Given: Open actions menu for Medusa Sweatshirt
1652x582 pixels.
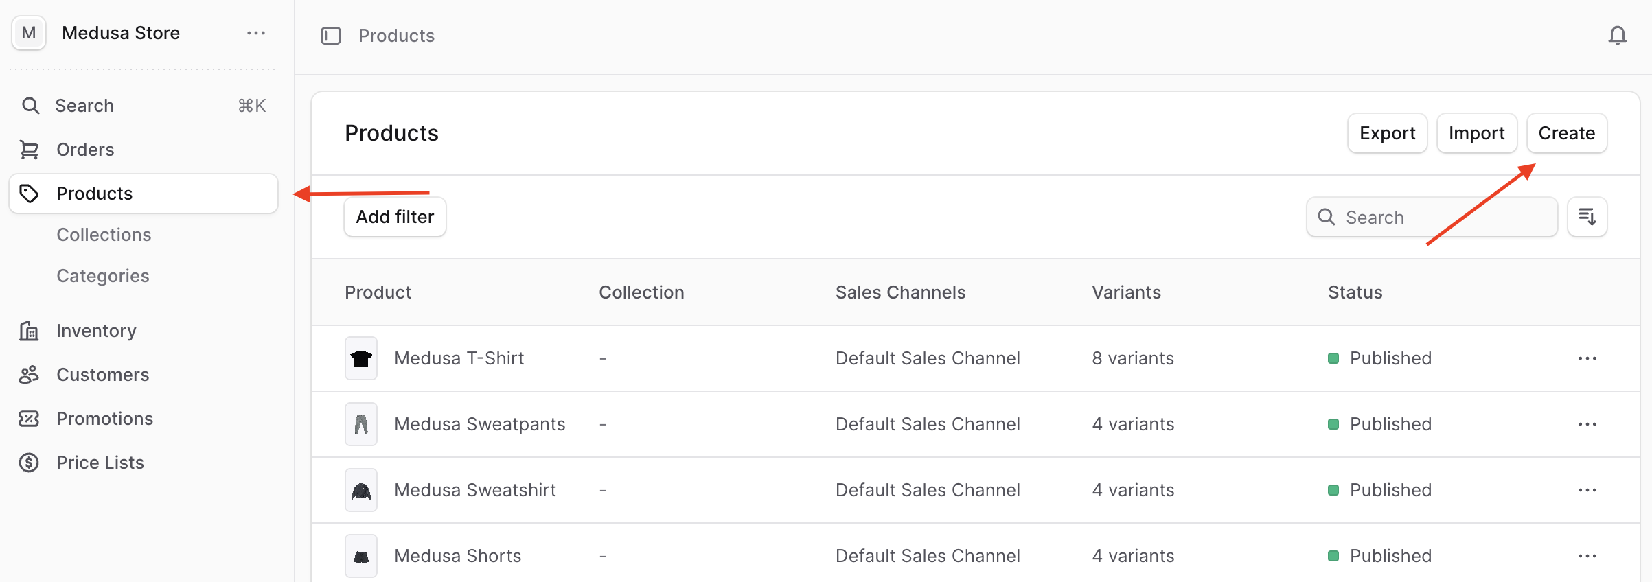Looking at the screenshot, I should click(1587, 490).
